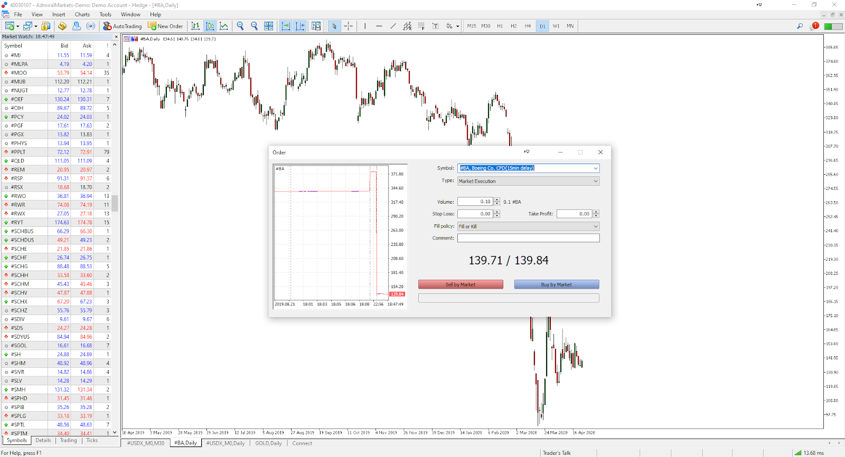
Task: Switch to the GOLD,Daily chart tab
Action: pos(268,443)
